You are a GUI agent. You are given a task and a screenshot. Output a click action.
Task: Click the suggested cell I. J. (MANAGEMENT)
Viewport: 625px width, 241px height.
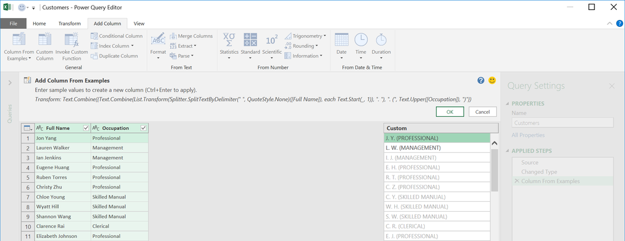437,157
